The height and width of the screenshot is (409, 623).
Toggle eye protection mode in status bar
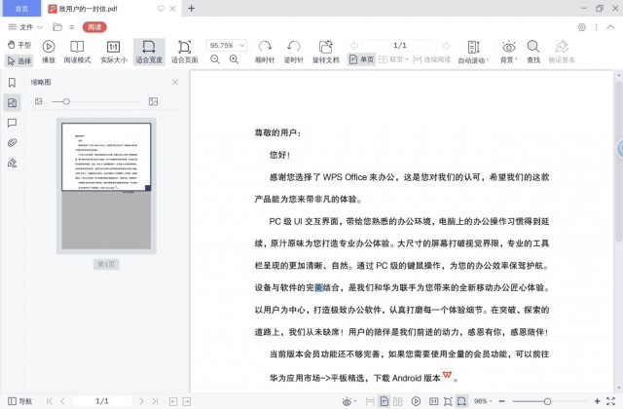coord(347,401)
